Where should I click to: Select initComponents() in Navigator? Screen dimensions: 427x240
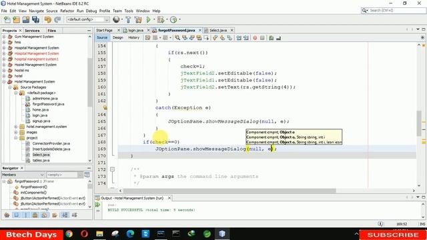pos(33,193)
